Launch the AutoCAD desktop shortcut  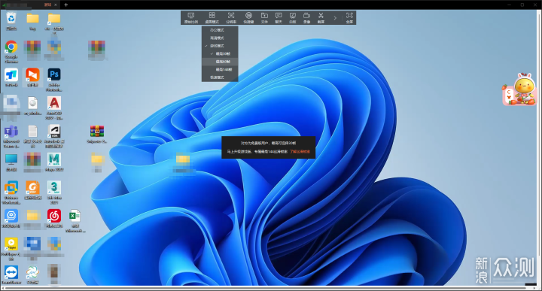tap(54, 108)
